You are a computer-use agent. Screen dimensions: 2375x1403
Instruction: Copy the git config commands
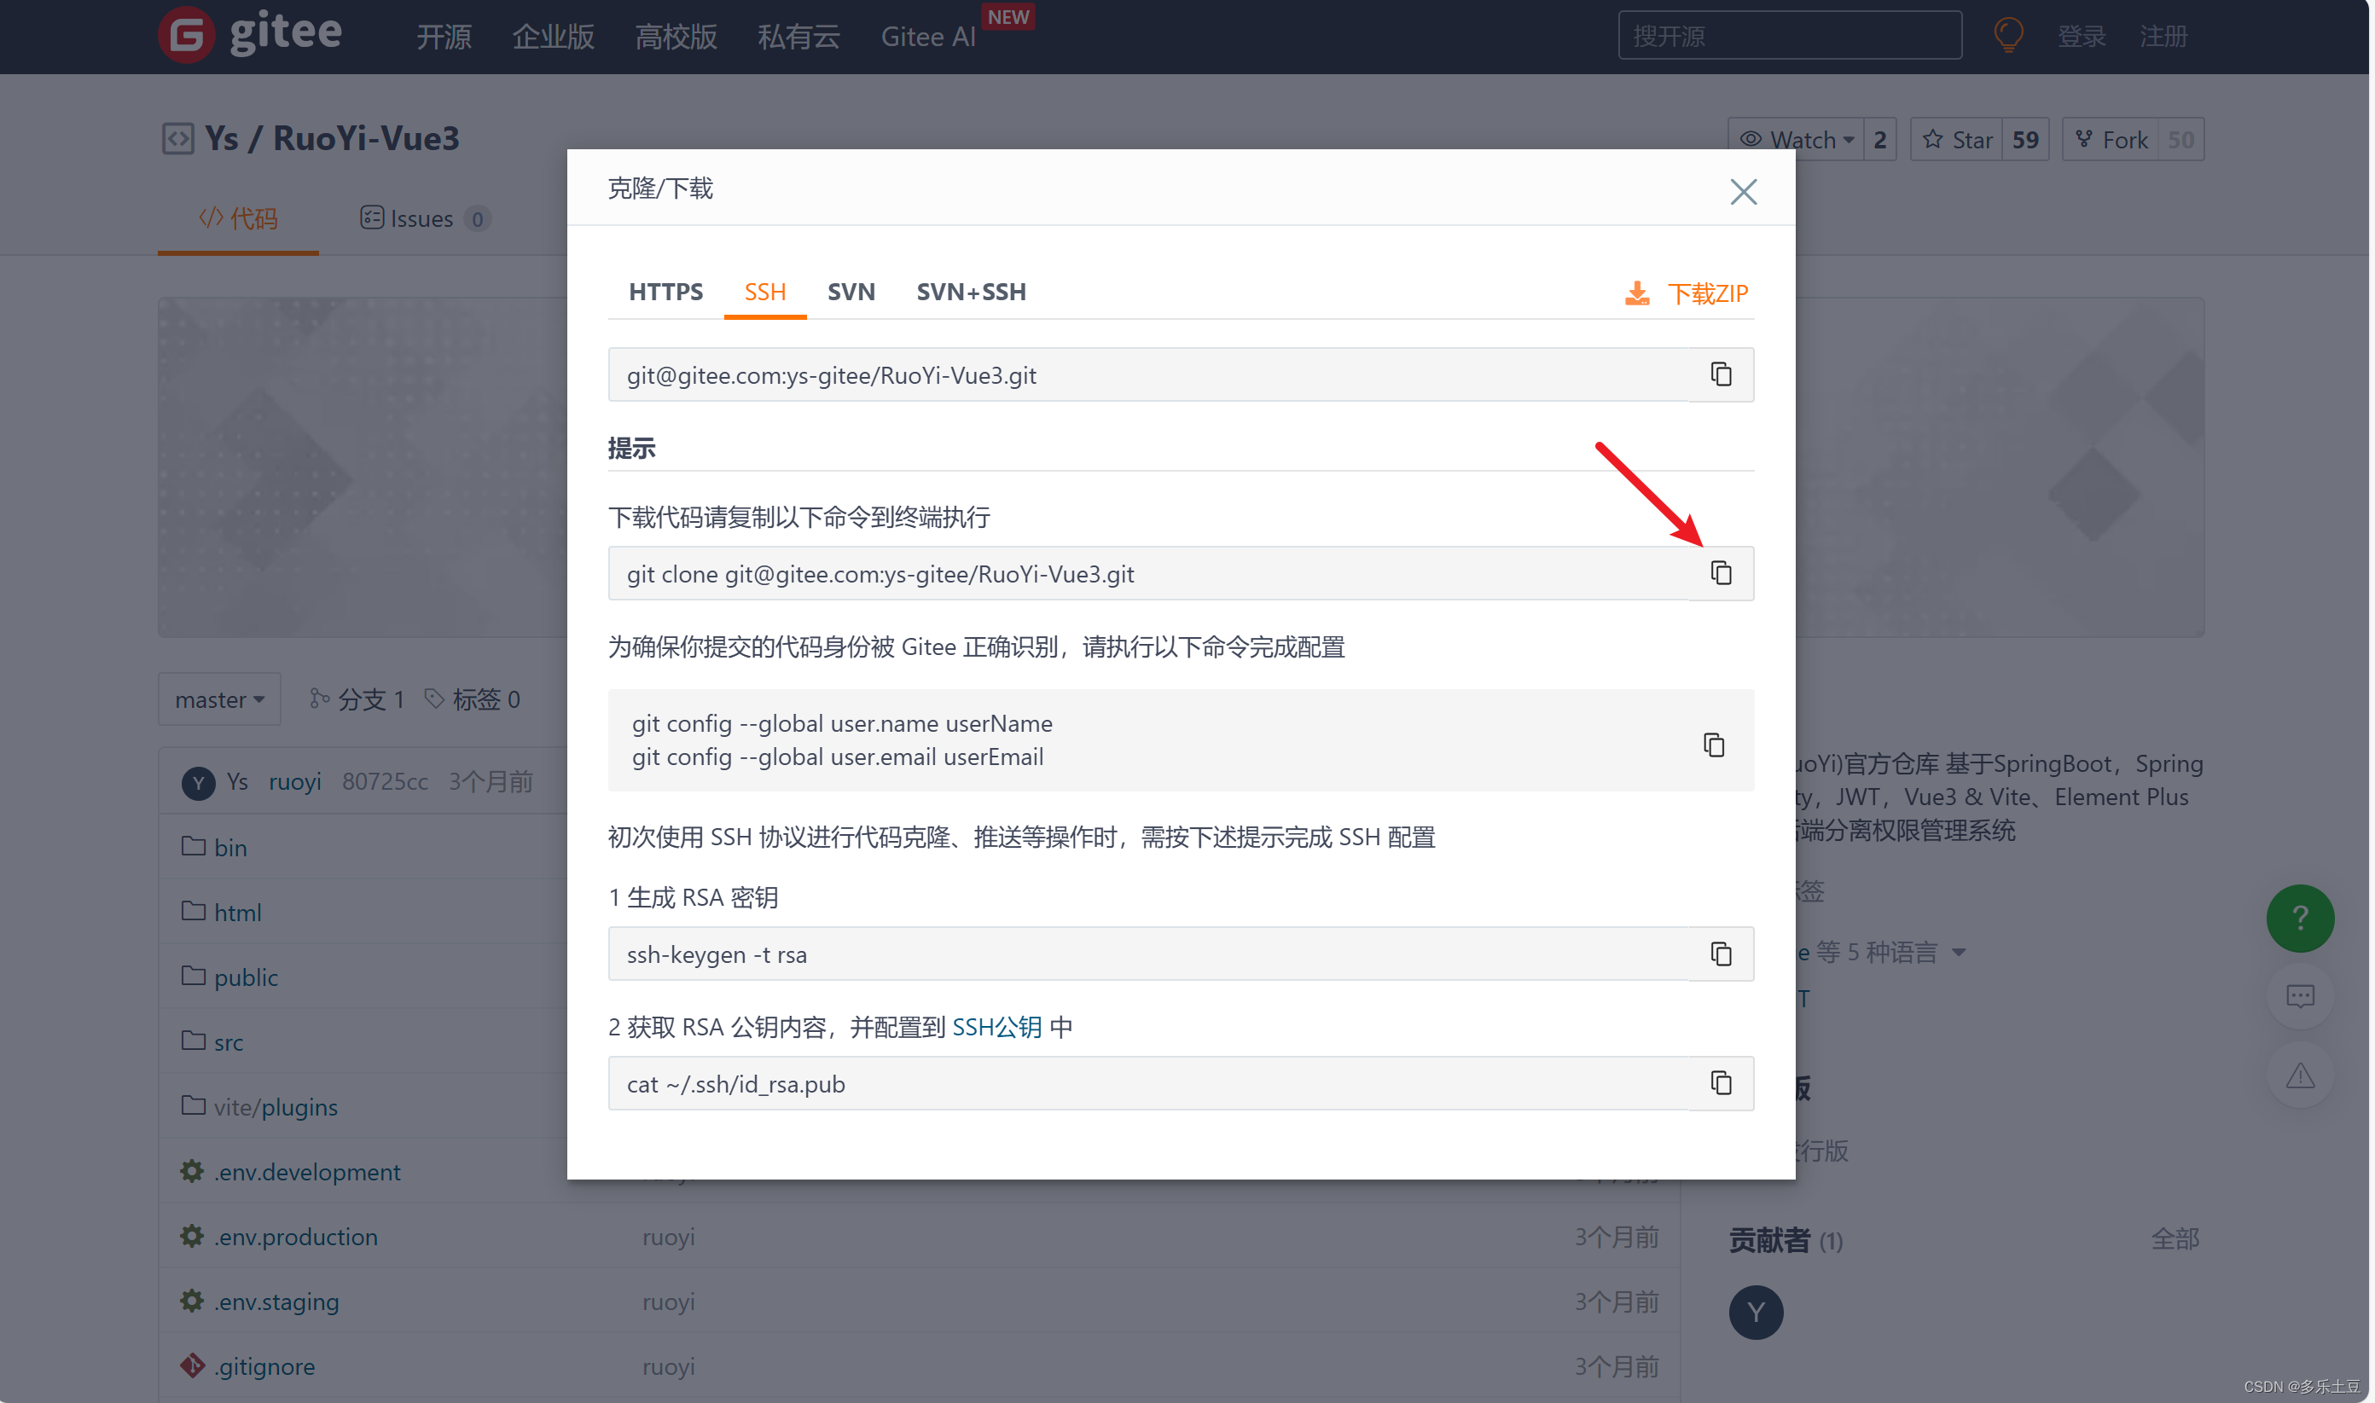coord(1713,745)
